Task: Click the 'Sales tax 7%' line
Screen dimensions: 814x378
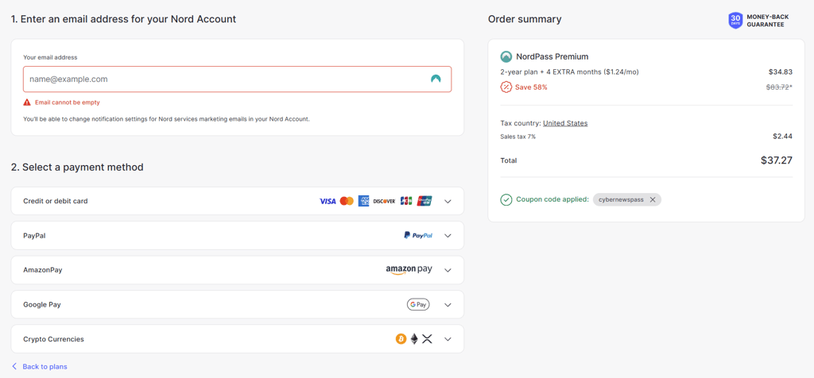Action: click(518, 137)
